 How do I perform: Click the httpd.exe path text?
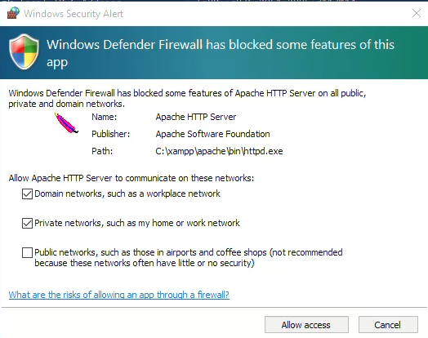[x=219, y=151]
